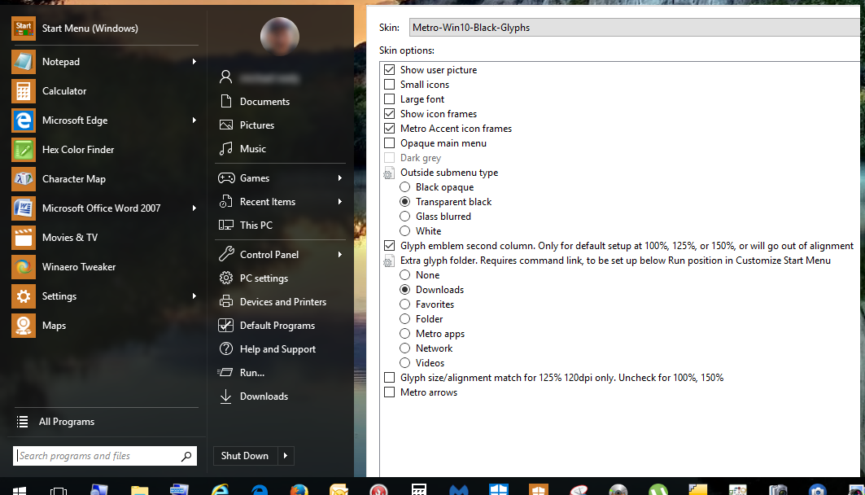
Task: Enable Opaque main menu checkbox
Action: coord(390,143)
